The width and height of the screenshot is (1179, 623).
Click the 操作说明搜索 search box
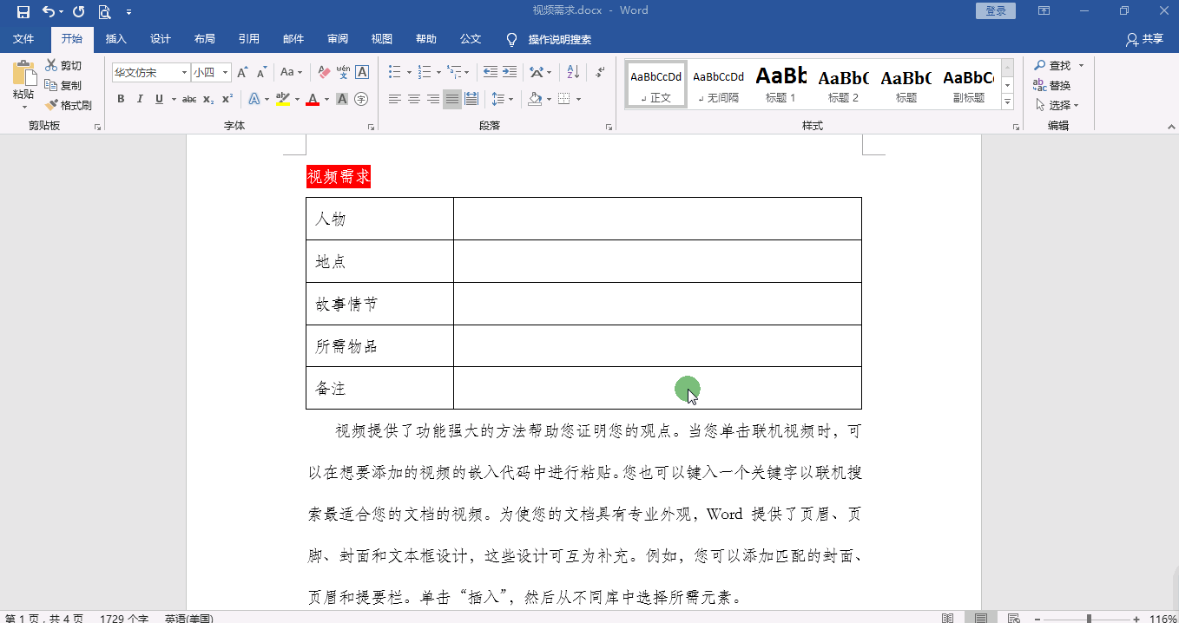[x=550, y=39]
